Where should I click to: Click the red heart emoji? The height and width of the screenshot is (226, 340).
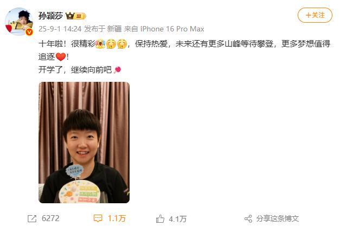click(x=61, y=57)
